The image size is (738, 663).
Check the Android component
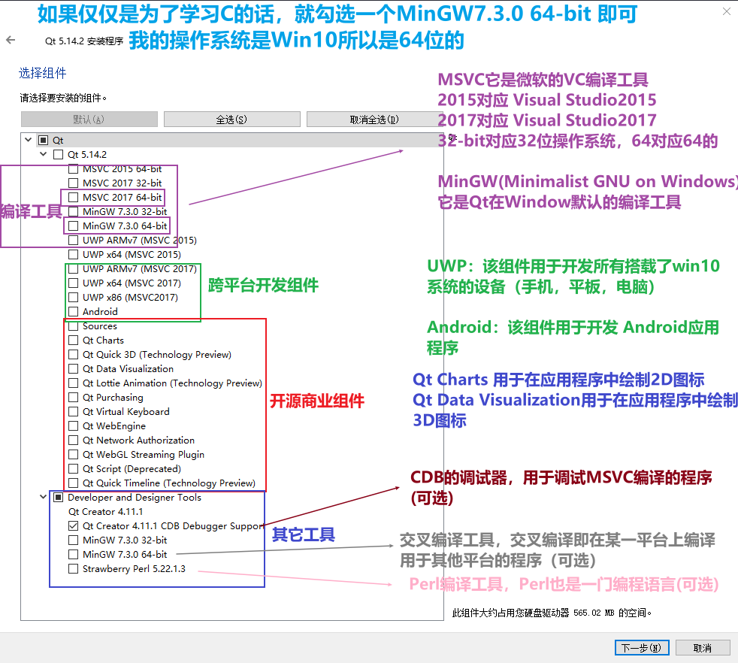74,311
